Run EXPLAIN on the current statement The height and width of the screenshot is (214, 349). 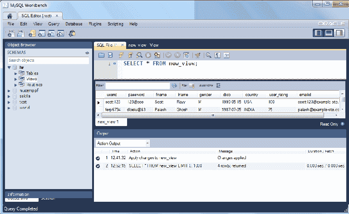(139, 55)
